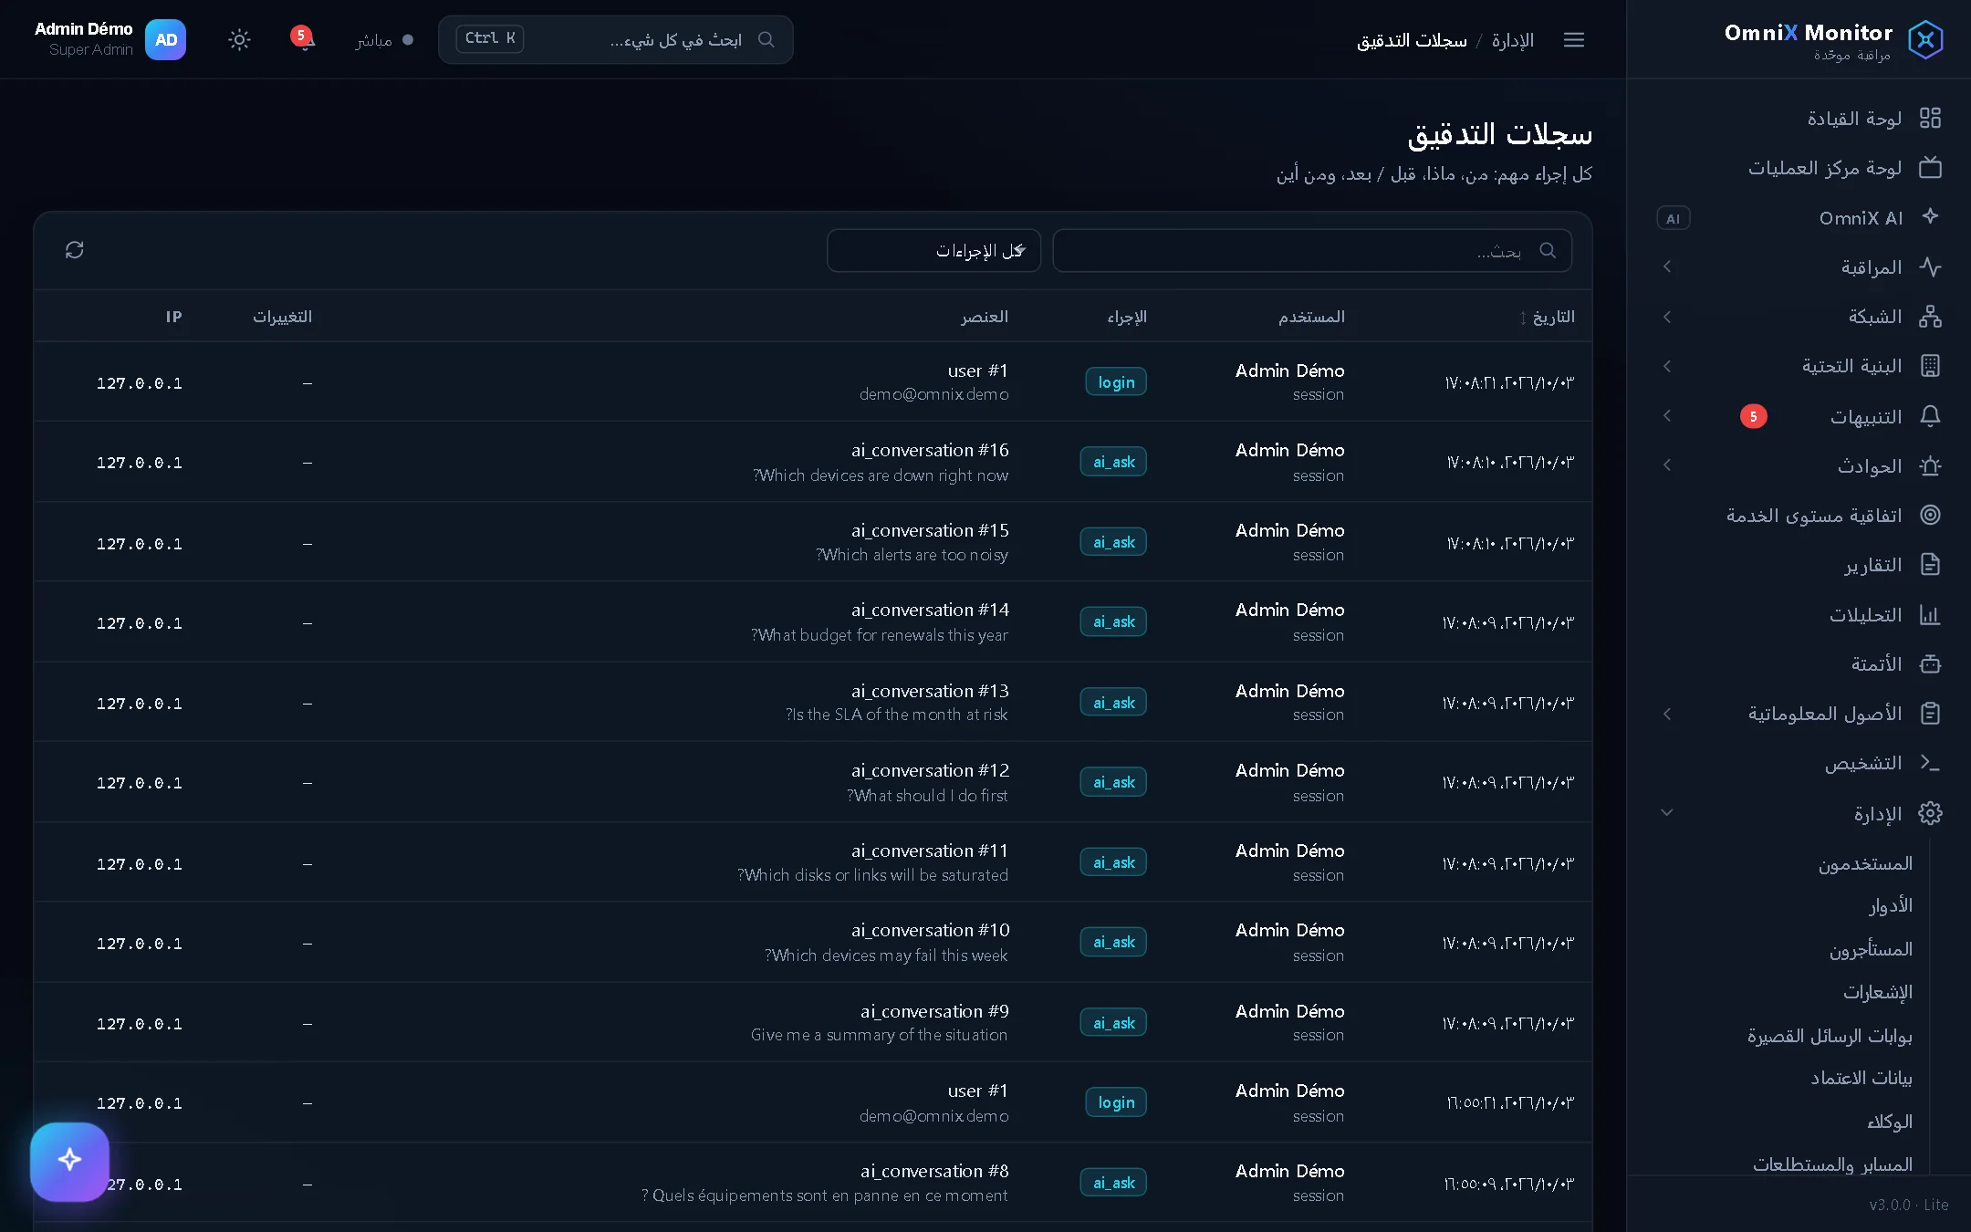
Task: Refresh the audit logs table
Action: 75,250
